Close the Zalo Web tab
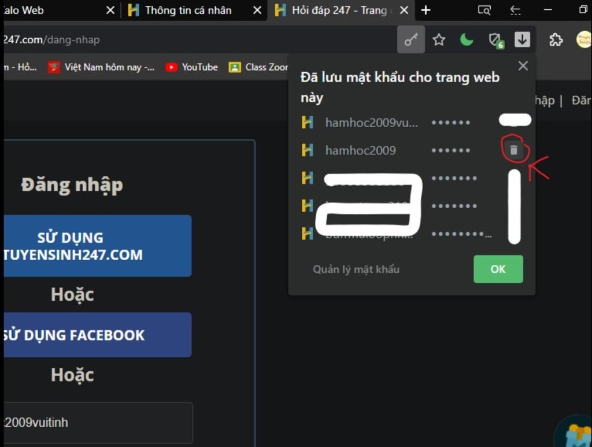This screenshot has width=592, height=447. coord(110,10)
